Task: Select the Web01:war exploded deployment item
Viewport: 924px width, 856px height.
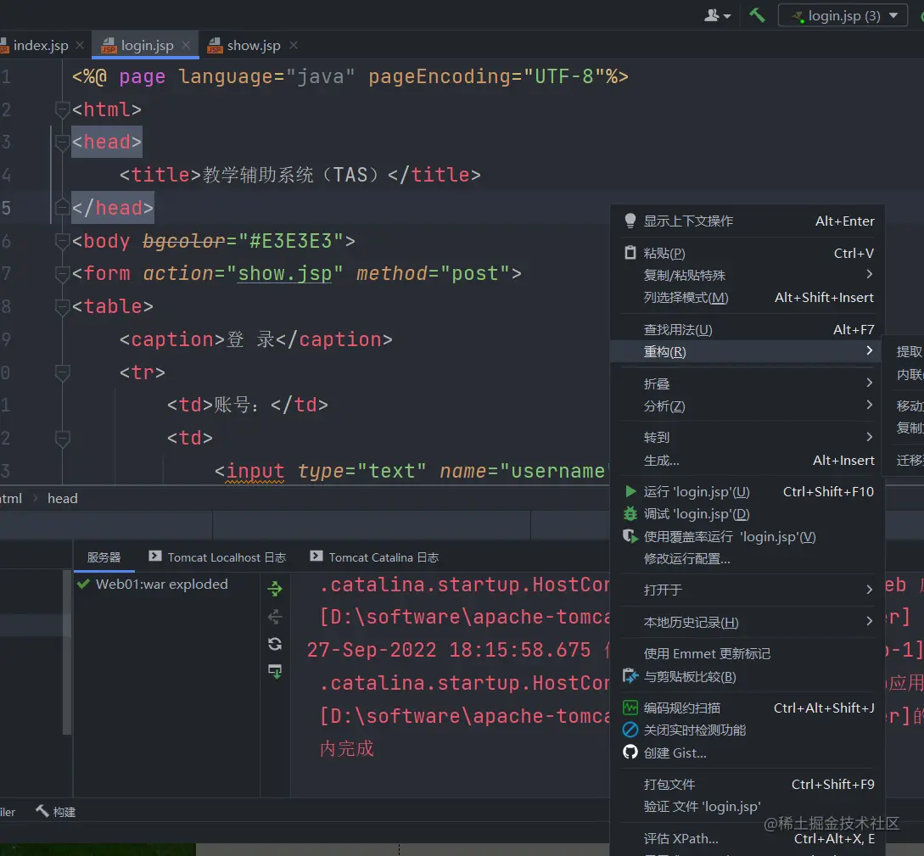Action: (x=153, y=584)
